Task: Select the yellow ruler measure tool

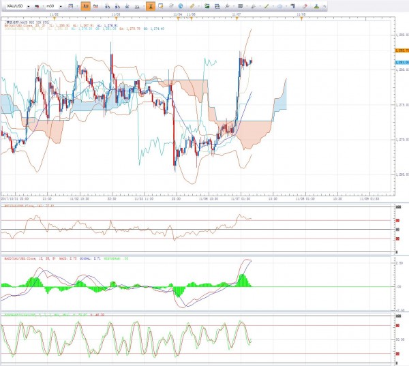Action: coord(192,5)
